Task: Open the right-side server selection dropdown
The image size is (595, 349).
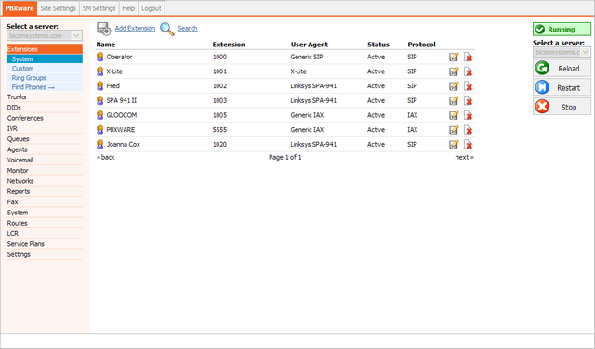Action: [x=562, y=52]
